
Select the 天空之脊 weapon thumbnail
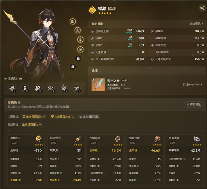98,85
